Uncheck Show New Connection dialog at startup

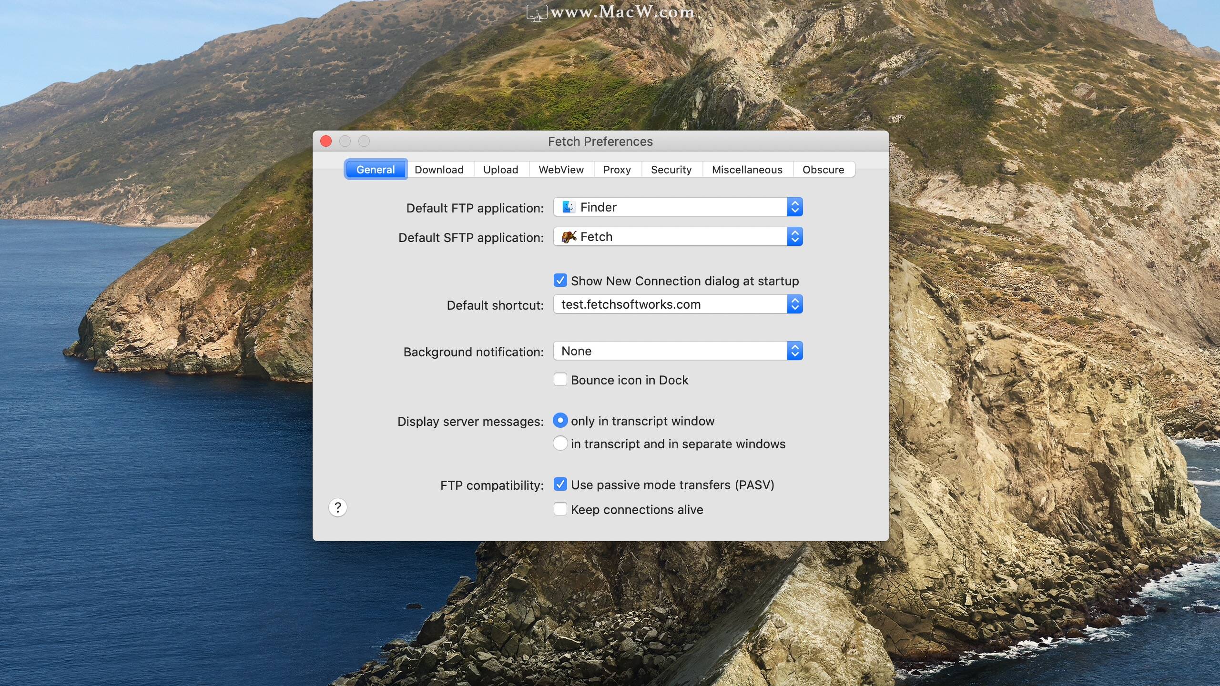click(560, 281)
